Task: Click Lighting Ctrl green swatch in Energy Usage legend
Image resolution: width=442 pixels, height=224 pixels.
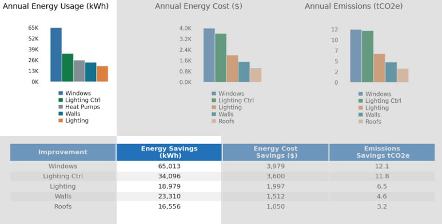Action: click(x=61, y=100)
